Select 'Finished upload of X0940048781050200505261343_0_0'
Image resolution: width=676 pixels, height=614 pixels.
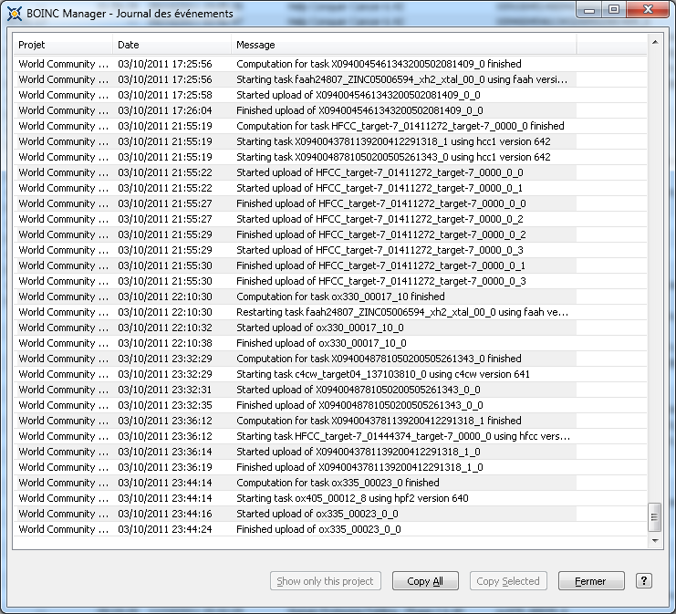[359, 405]
